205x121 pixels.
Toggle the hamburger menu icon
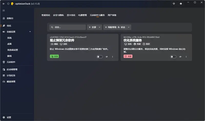click(x=4, y=10)
